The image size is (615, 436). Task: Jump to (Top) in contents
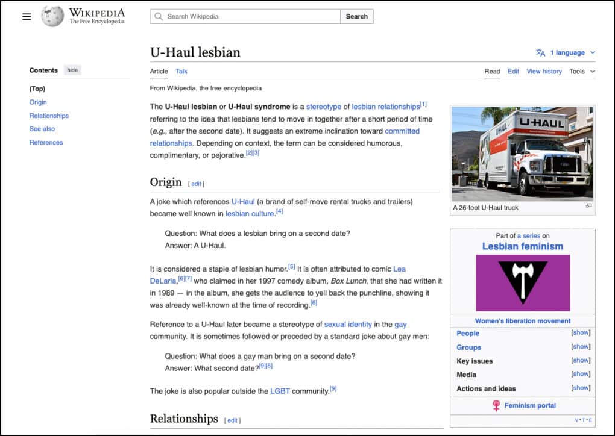click(37, 89)
